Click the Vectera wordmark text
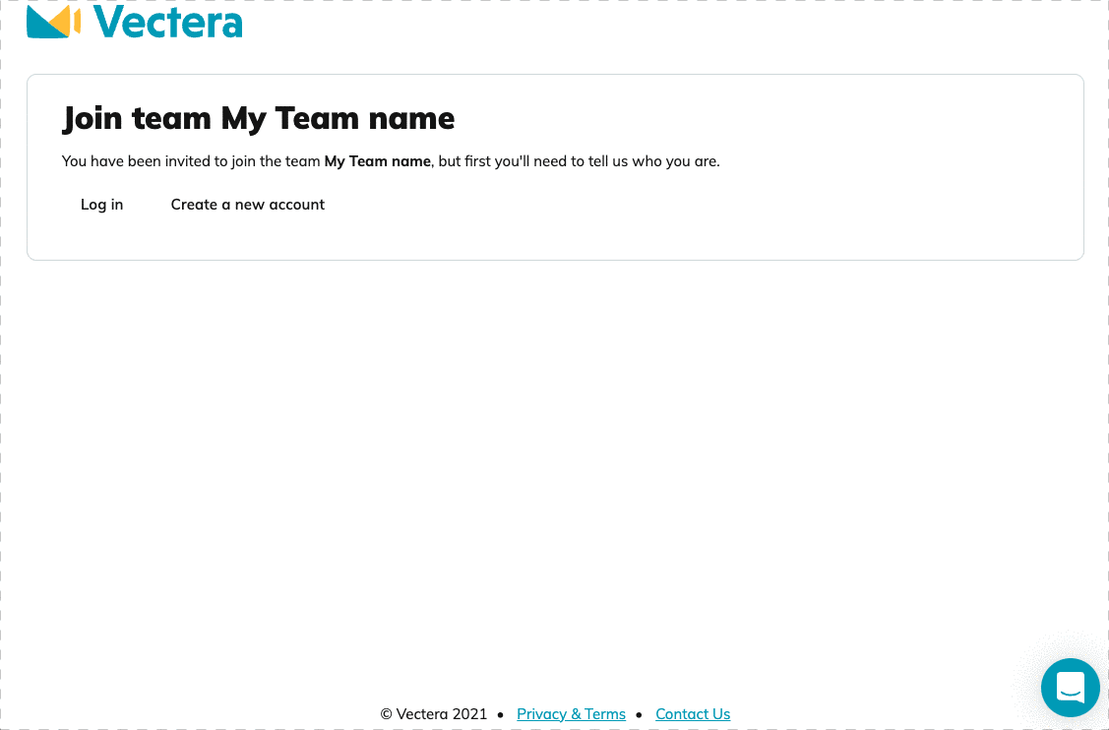 pos(169,22)
